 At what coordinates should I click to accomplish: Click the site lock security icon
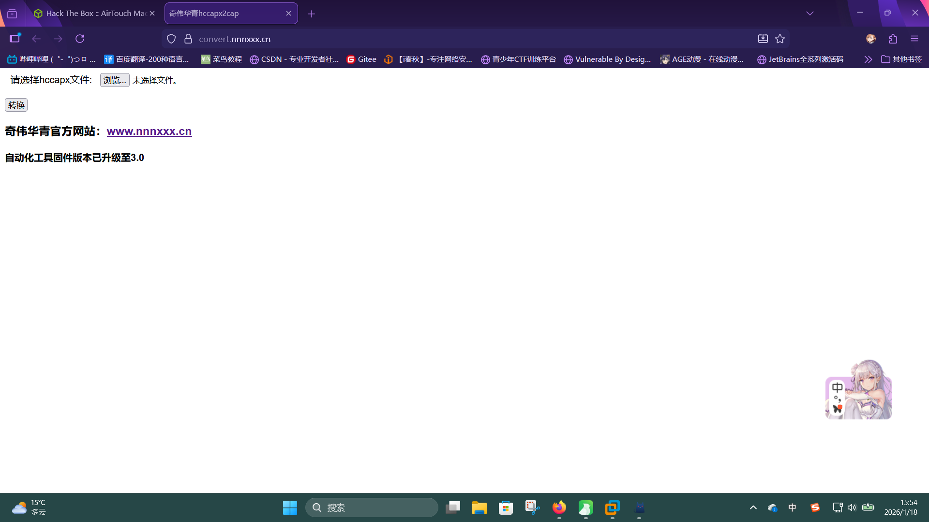pos(188,39)
